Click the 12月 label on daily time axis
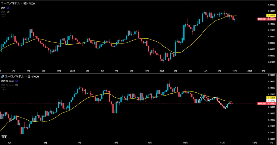Image resolution: width=277 pixels, height=145 pixels. click(x=254, y=142)
